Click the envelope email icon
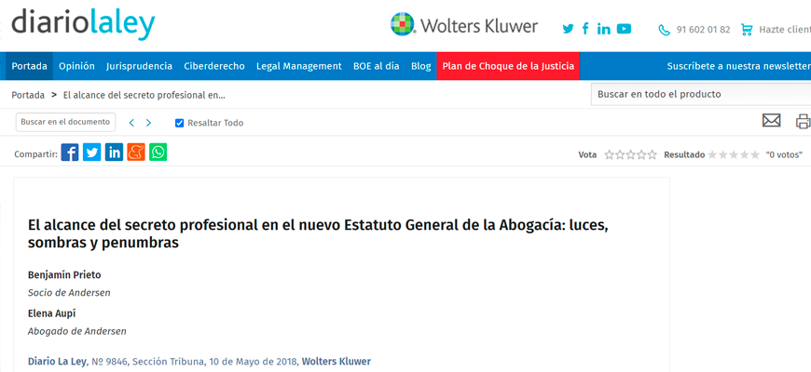 [x=771, y=121]
